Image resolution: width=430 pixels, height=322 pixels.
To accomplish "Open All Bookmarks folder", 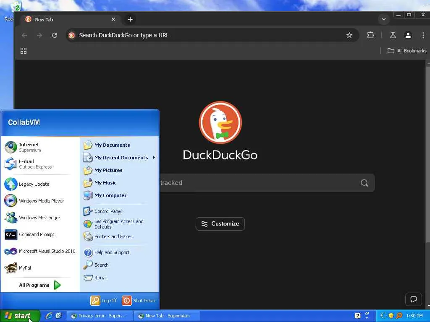I will click(x=406, y=51).
